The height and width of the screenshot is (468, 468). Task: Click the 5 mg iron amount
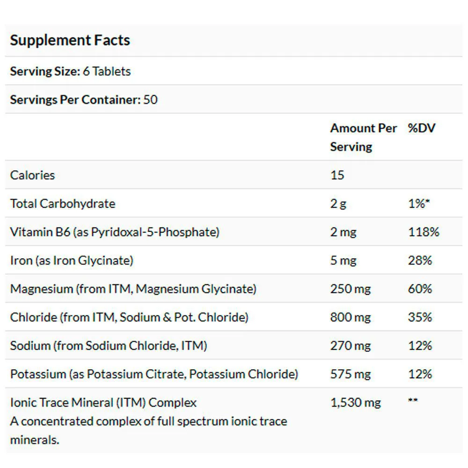click(343, 261)
